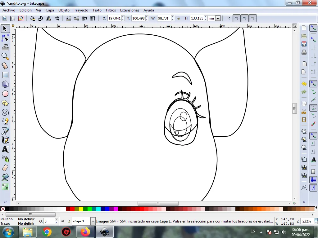
Task: Click Deselect toolbar icon with red dashed border
Action: coord(21,18)
